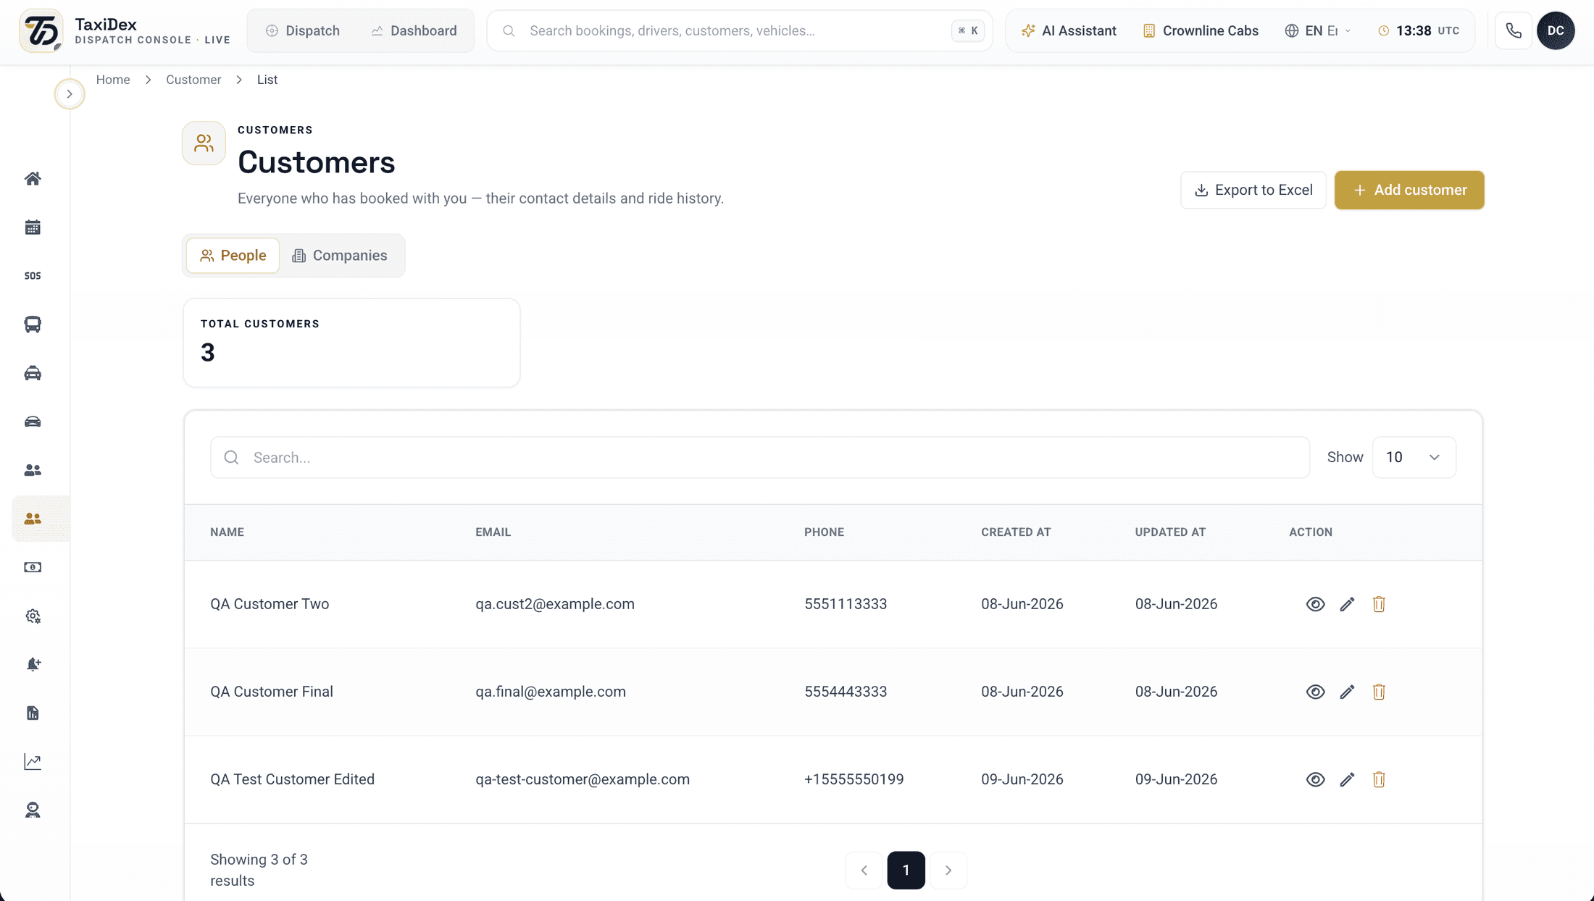Click the Updated At column header
Screen dimensions: 1594x901
[x=1170, y=532]
